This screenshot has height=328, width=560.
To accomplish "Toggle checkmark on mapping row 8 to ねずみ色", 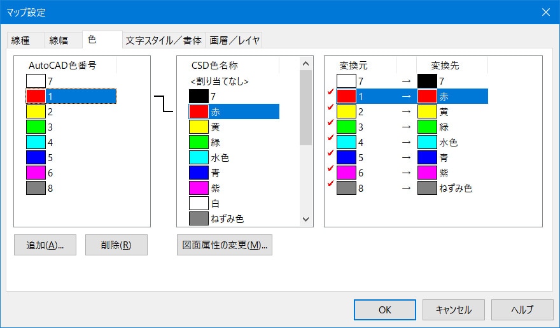I will (x=330, y=185).
